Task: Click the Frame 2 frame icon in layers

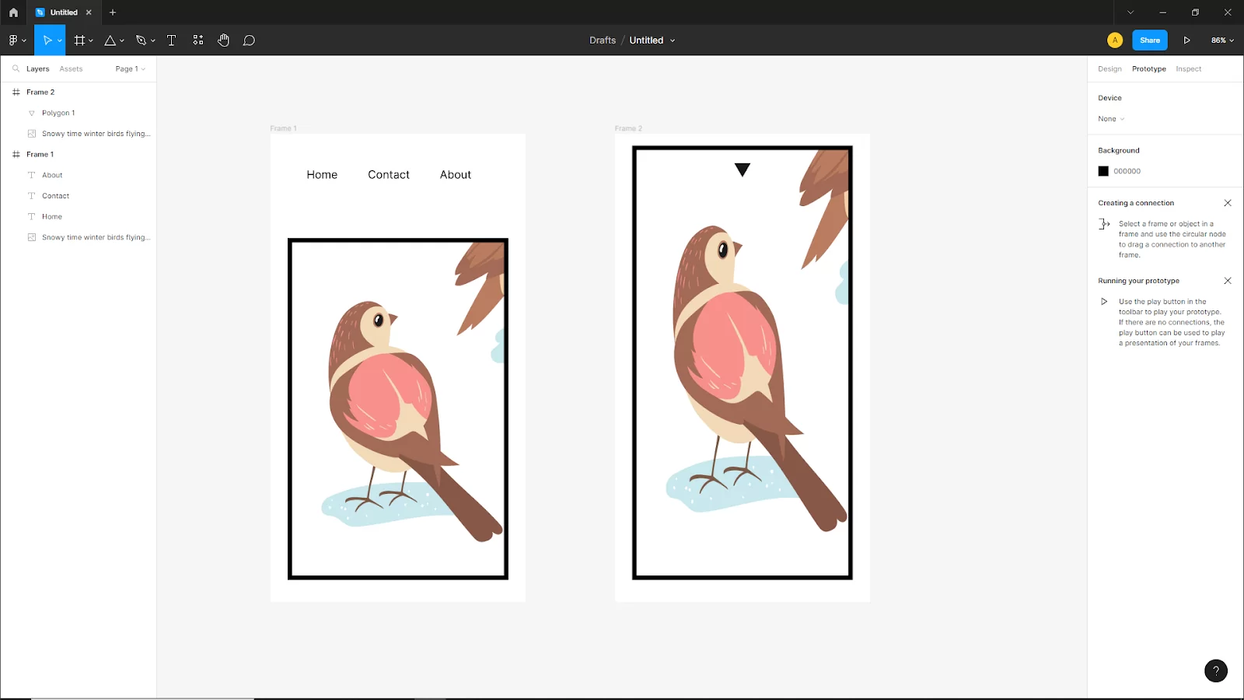Action: (16, 92)
